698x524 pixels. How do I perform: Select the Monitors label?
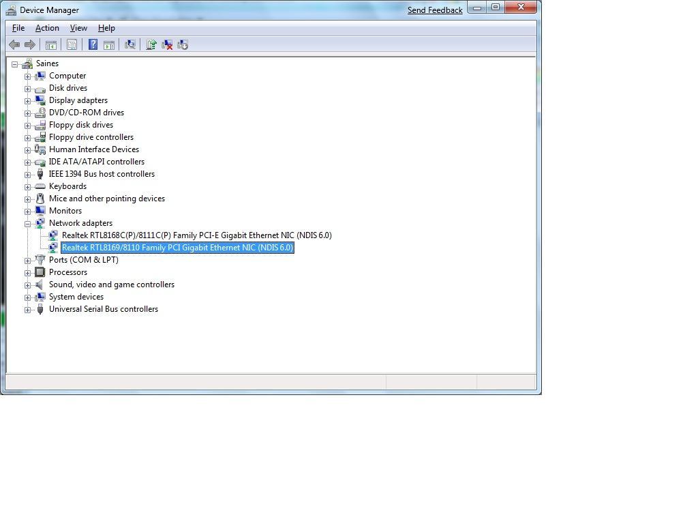65,211
